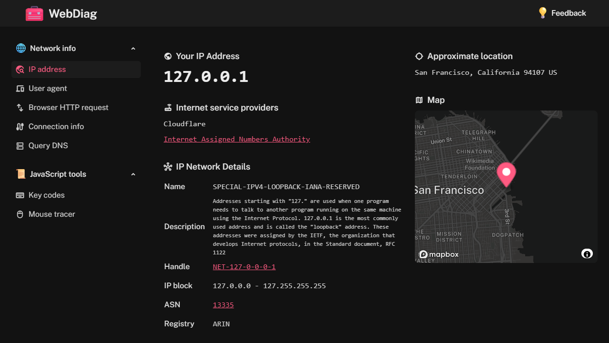Click San Francisco, California 94107 US text

point(486,72)
